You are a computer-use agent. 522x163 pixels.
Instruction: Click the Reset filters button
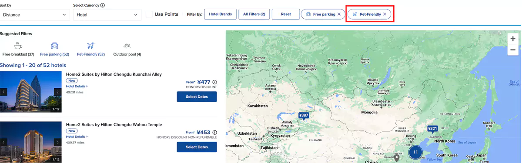click(x=286, y=14)
